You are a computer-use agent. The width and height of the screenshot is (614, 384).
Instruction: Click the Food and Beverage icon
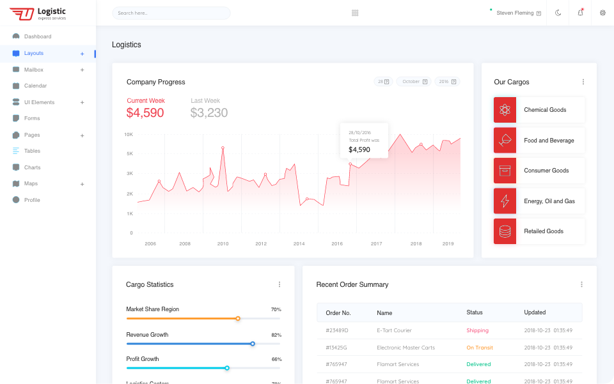pyautogui.click(x=505, y=140)
